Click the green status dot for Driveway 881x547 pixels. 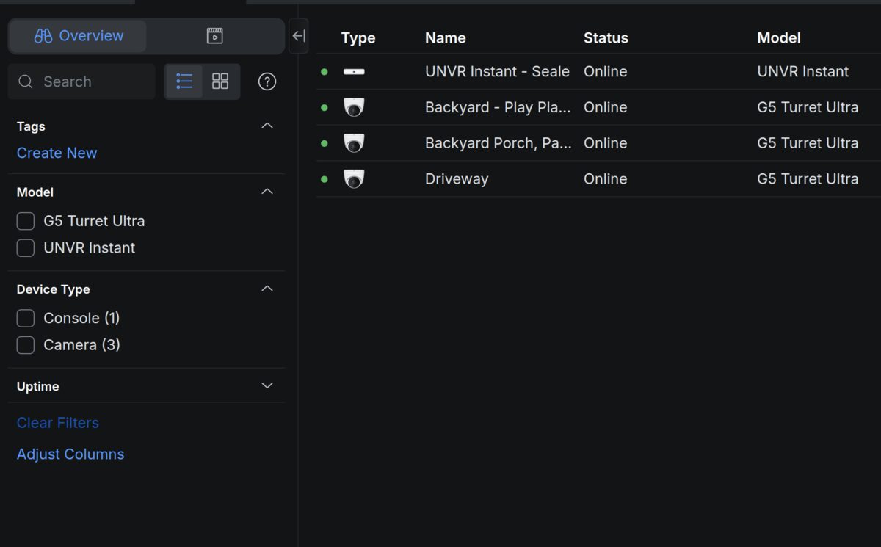pos(325,179)
